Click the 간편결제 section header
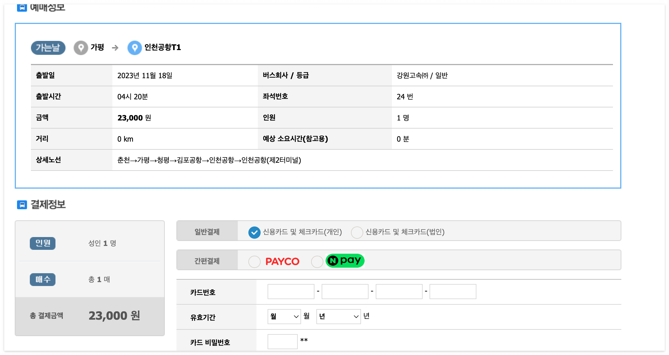Screen dimensions: 669x355 (x=207, y=260)
